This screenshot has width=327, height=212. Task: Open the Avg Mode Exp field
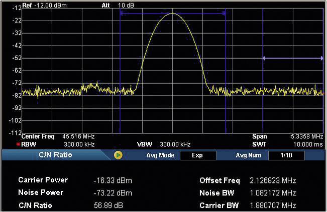[x=197, y=155]
